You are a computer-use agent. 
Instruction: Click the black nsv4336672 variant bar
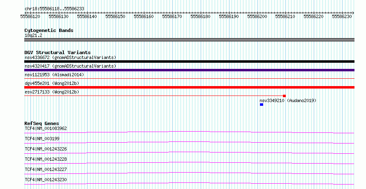189,61
